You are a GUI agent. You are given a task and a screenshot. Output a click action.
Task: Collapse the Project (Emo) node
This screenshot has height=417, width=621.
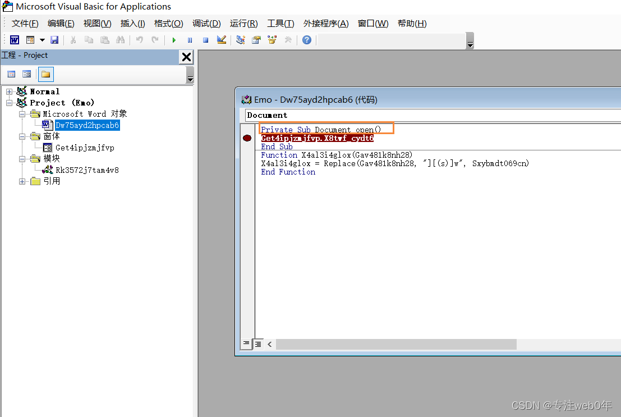tap(9, 103)
